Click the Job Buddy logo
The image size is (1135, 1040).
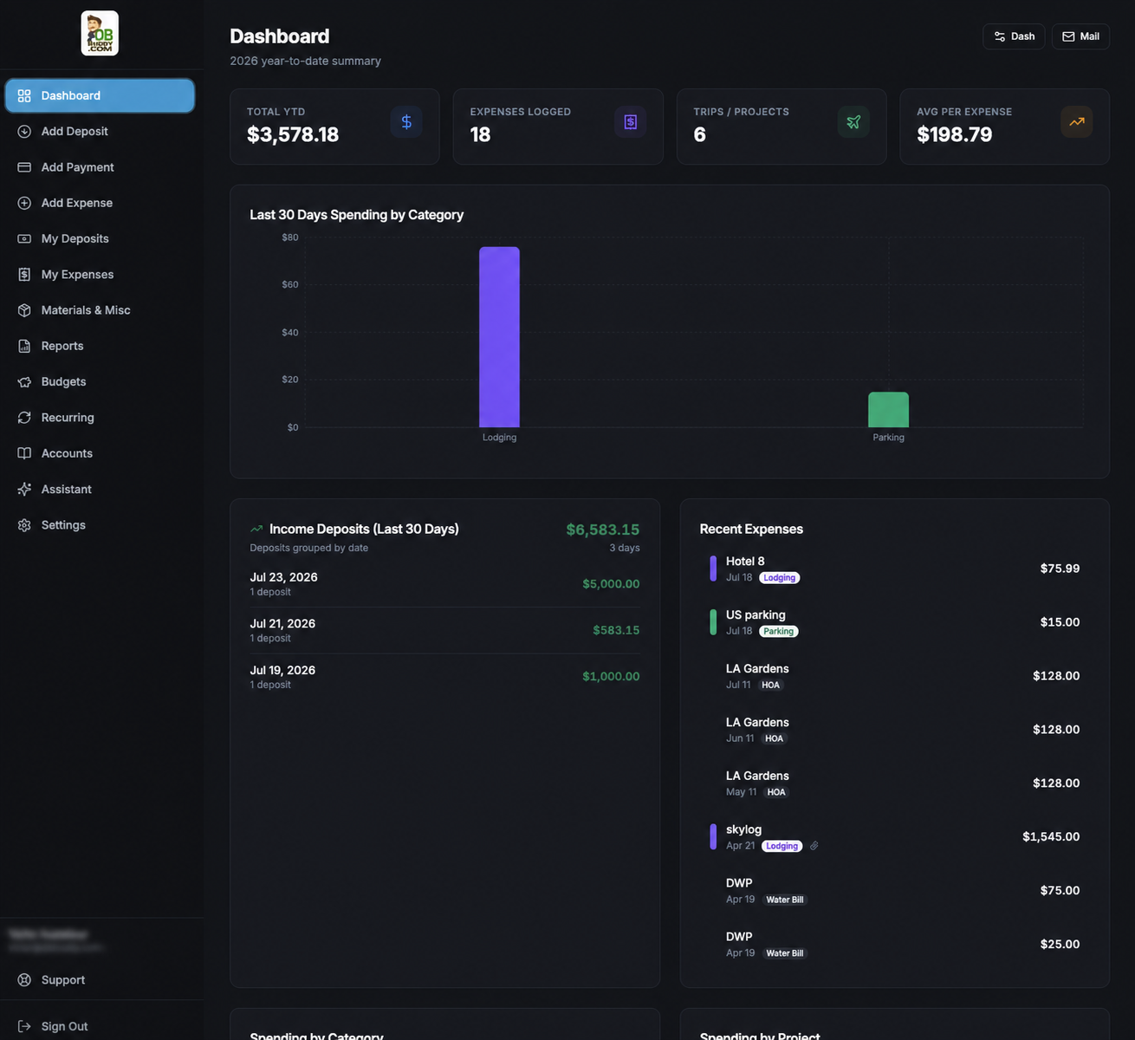pos(100,33)
